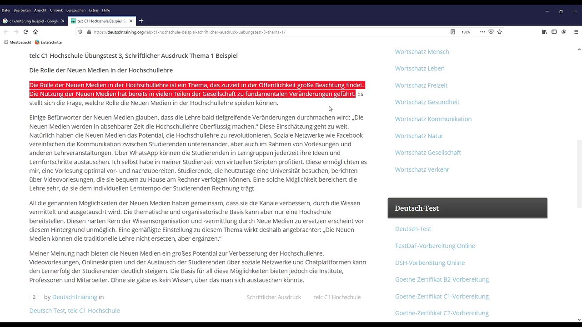
Task: Go to the Firefox home page
Action: point(35,32)
